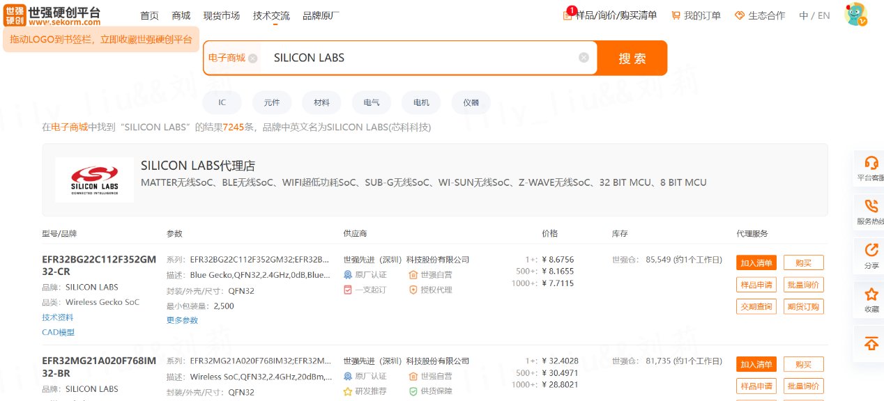Open CAD模型 link for EFR32BG22

pos(58,332)
